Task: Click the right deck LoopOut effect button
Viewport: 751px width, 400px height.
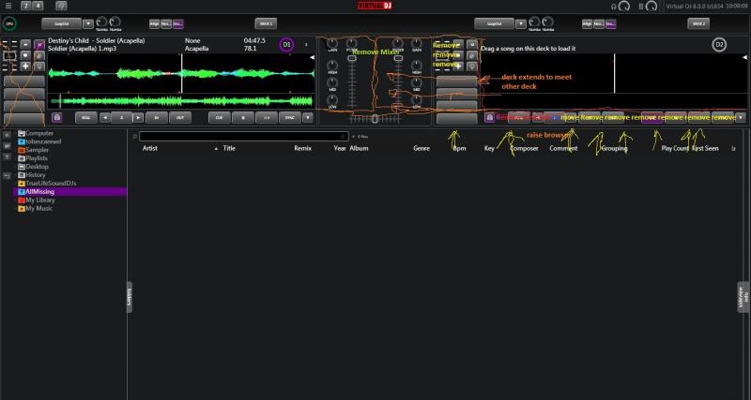Action: 494,23
